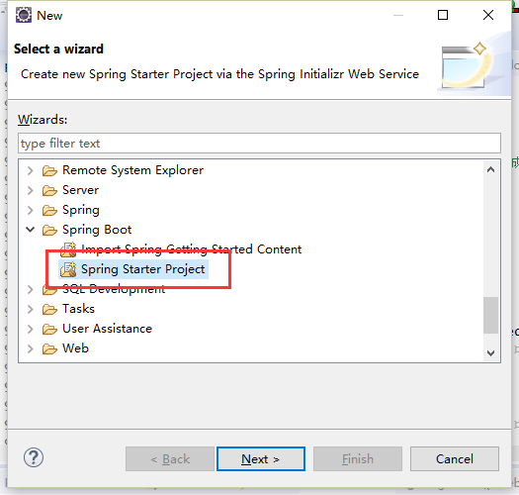Collapse the Spring Boot tree node

(x=30, y=230)
